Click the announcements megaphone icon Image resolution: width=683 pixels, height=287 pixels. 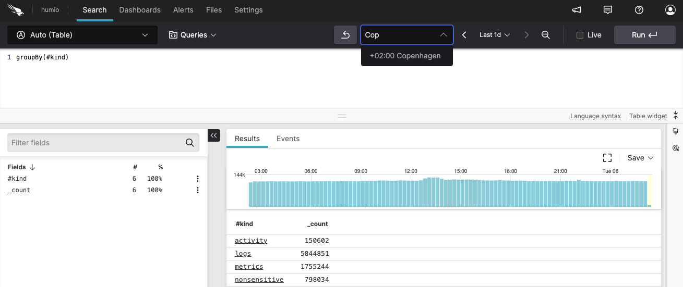tap(577, 10)
